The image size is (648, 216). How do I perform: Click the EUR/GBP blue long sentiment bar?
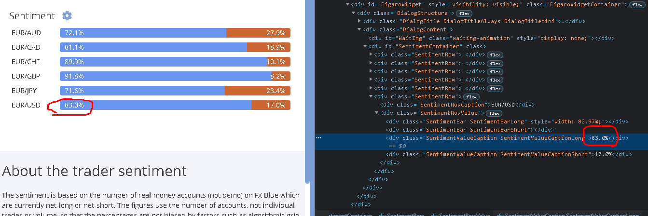pos(166,76)
